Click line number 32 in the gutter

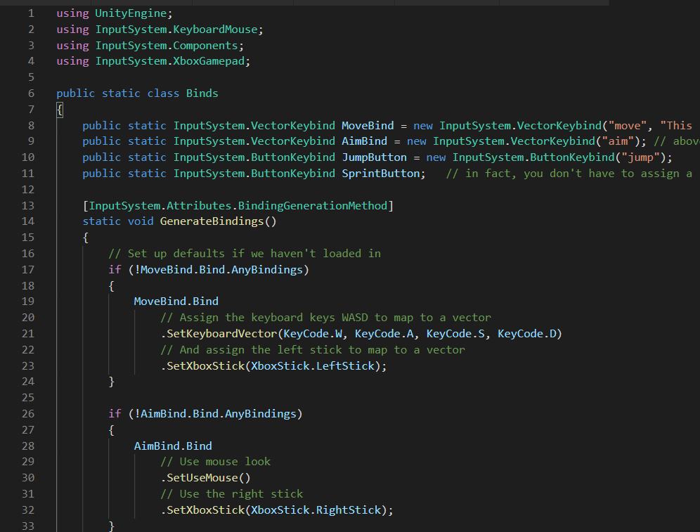(x=27, y=510)
